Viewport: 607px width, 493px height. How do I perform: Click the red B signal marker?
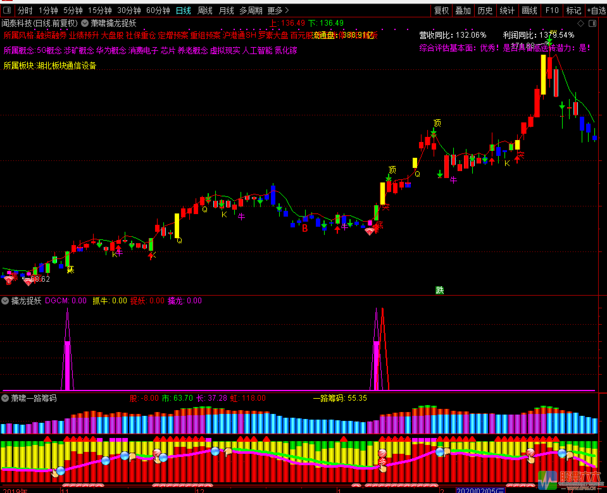(x=305, y=228)
